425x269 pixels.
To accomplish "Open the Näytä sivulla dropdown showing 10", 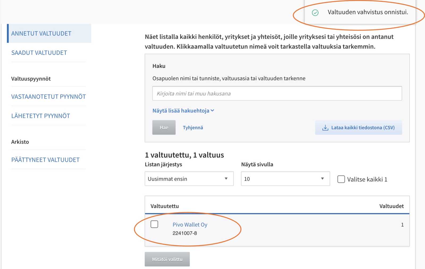I will [x=285, y=179].
